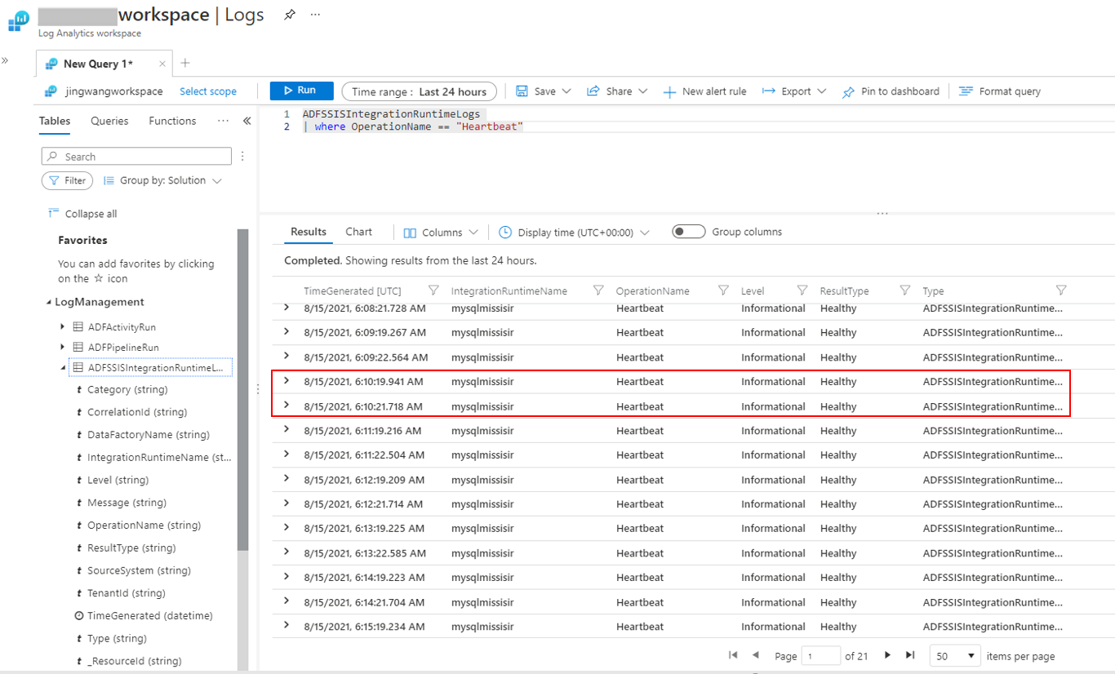The image size is (1115, 674).
Task: Pin the Logs page using the pin icon
Action: click(x=290, y=15)
